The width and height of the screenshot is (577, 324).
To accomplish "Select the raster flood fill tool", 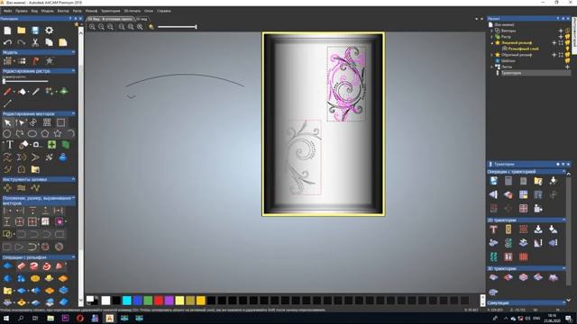I will click(22, 92).
